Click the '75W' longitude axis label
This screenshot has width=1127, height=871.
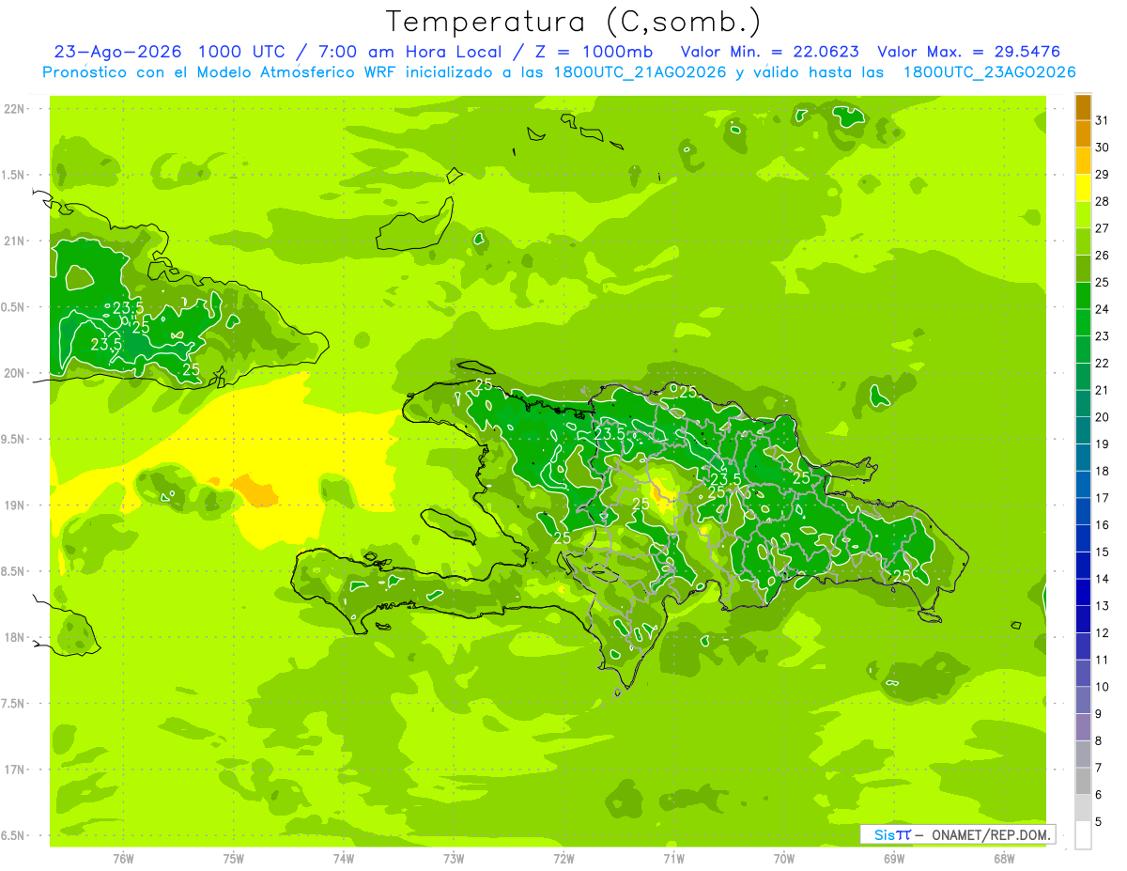click(x=233, y=858)
